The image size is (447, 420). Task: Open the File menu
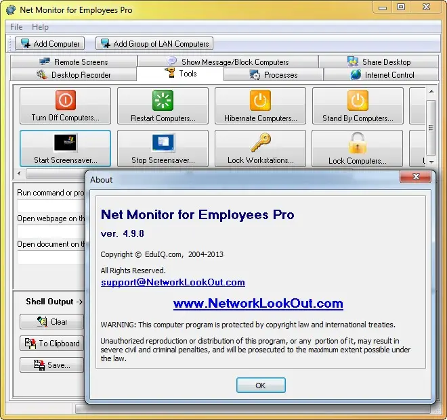click(16, 27)
